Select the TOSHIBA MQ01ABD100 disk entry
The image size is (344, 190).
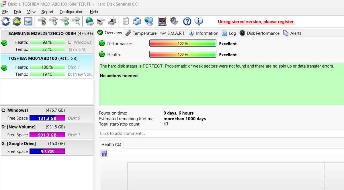pos(47,67)
